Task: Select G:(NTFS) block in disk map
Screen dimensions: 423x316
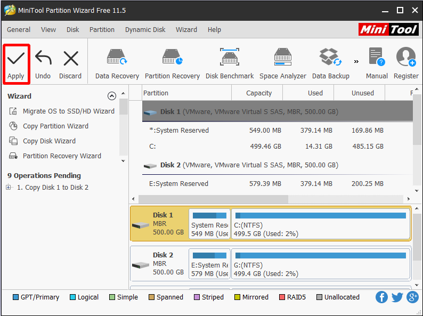Action: point(321,264)
